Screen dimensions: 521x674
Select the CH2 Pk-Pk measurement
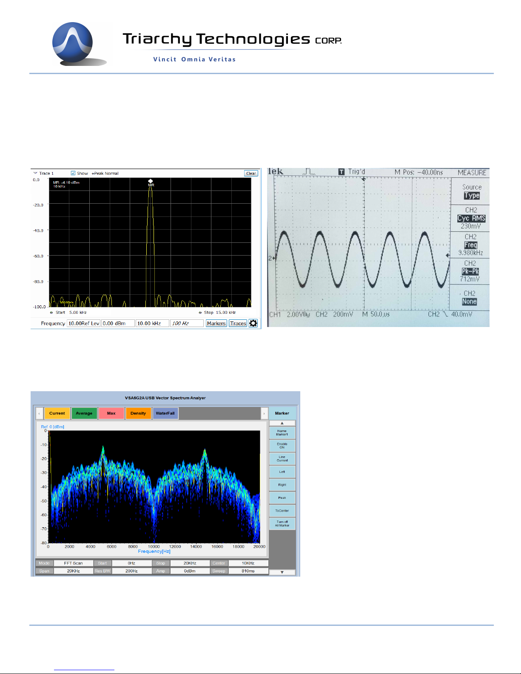point(470,271)
